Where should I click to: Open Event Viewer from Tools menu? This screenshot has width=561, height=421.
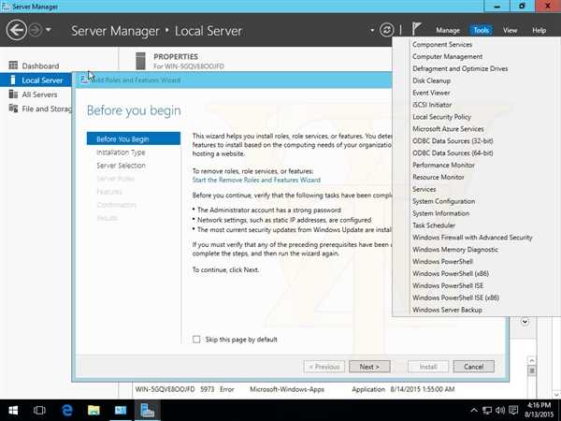tap(431, 93)
